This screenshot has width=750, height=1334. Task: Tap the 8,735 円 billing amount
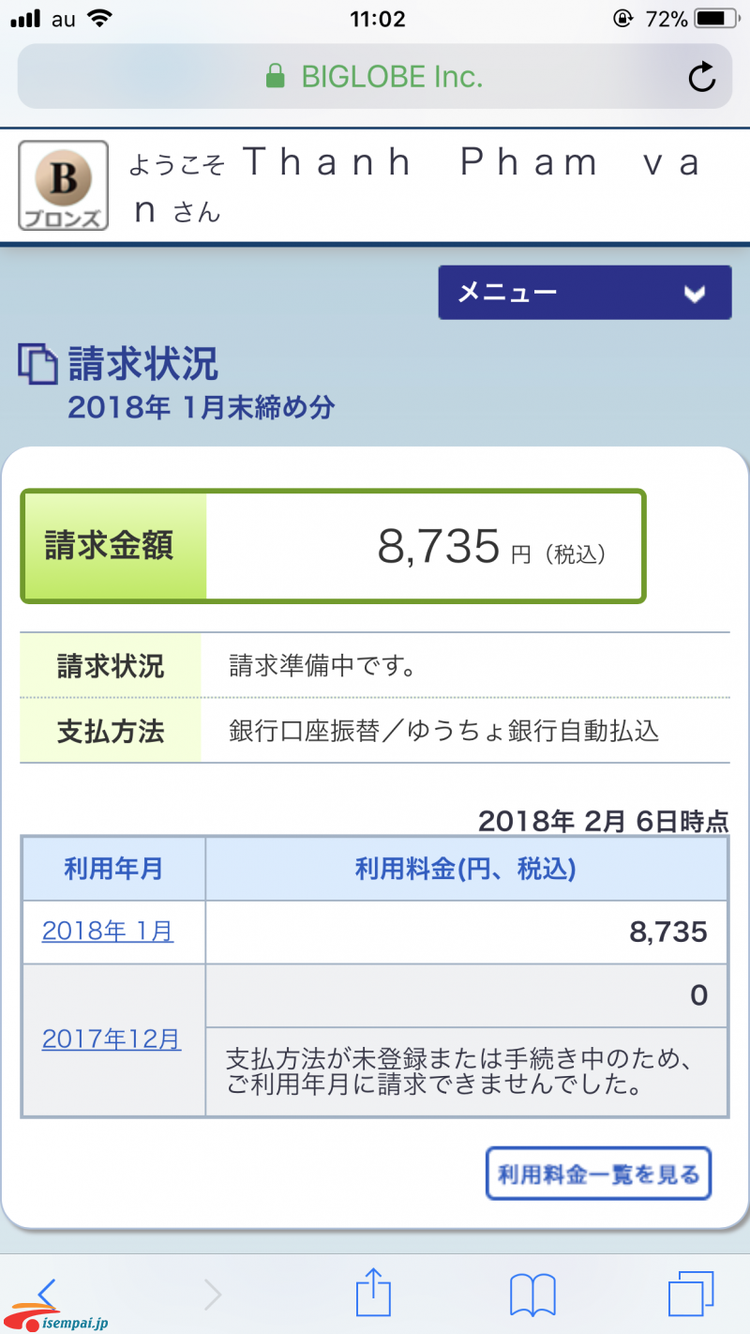(x=439, y=546)
